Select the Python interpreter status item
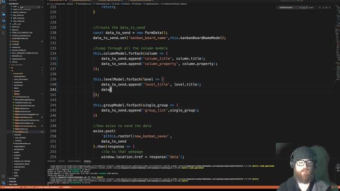The width and height of the screenshot is (340, 191). (x=47, y=187)
